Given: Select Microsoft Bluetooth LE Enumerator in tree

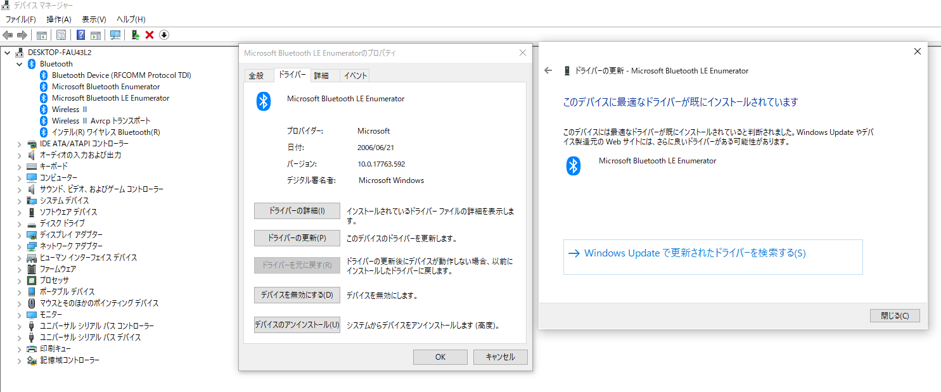Looking at the screenshot, I should [x=110, y=98].
